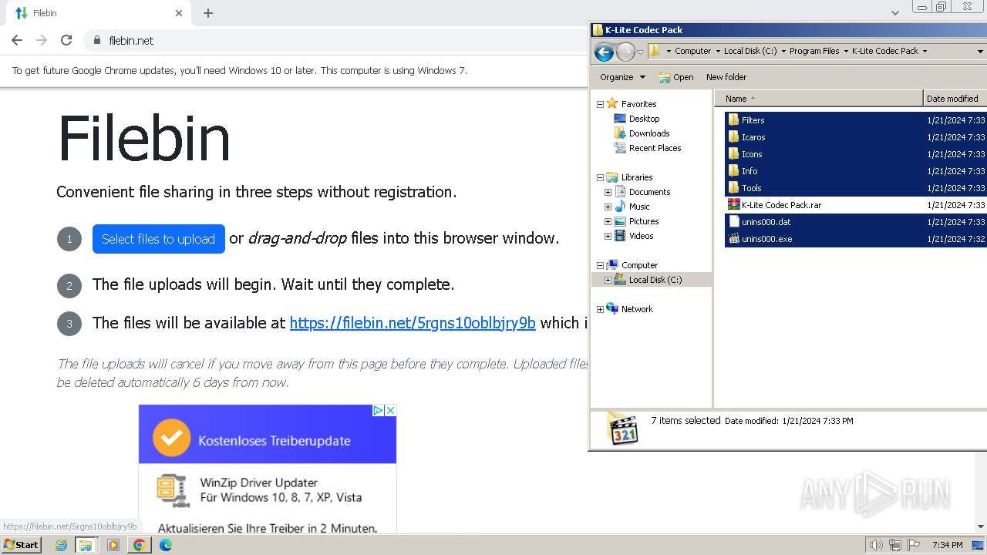The width and height of the screenshot is (987, 555).
Task: Collapse the Favorites tree group
Action: (x=600, y=104)
